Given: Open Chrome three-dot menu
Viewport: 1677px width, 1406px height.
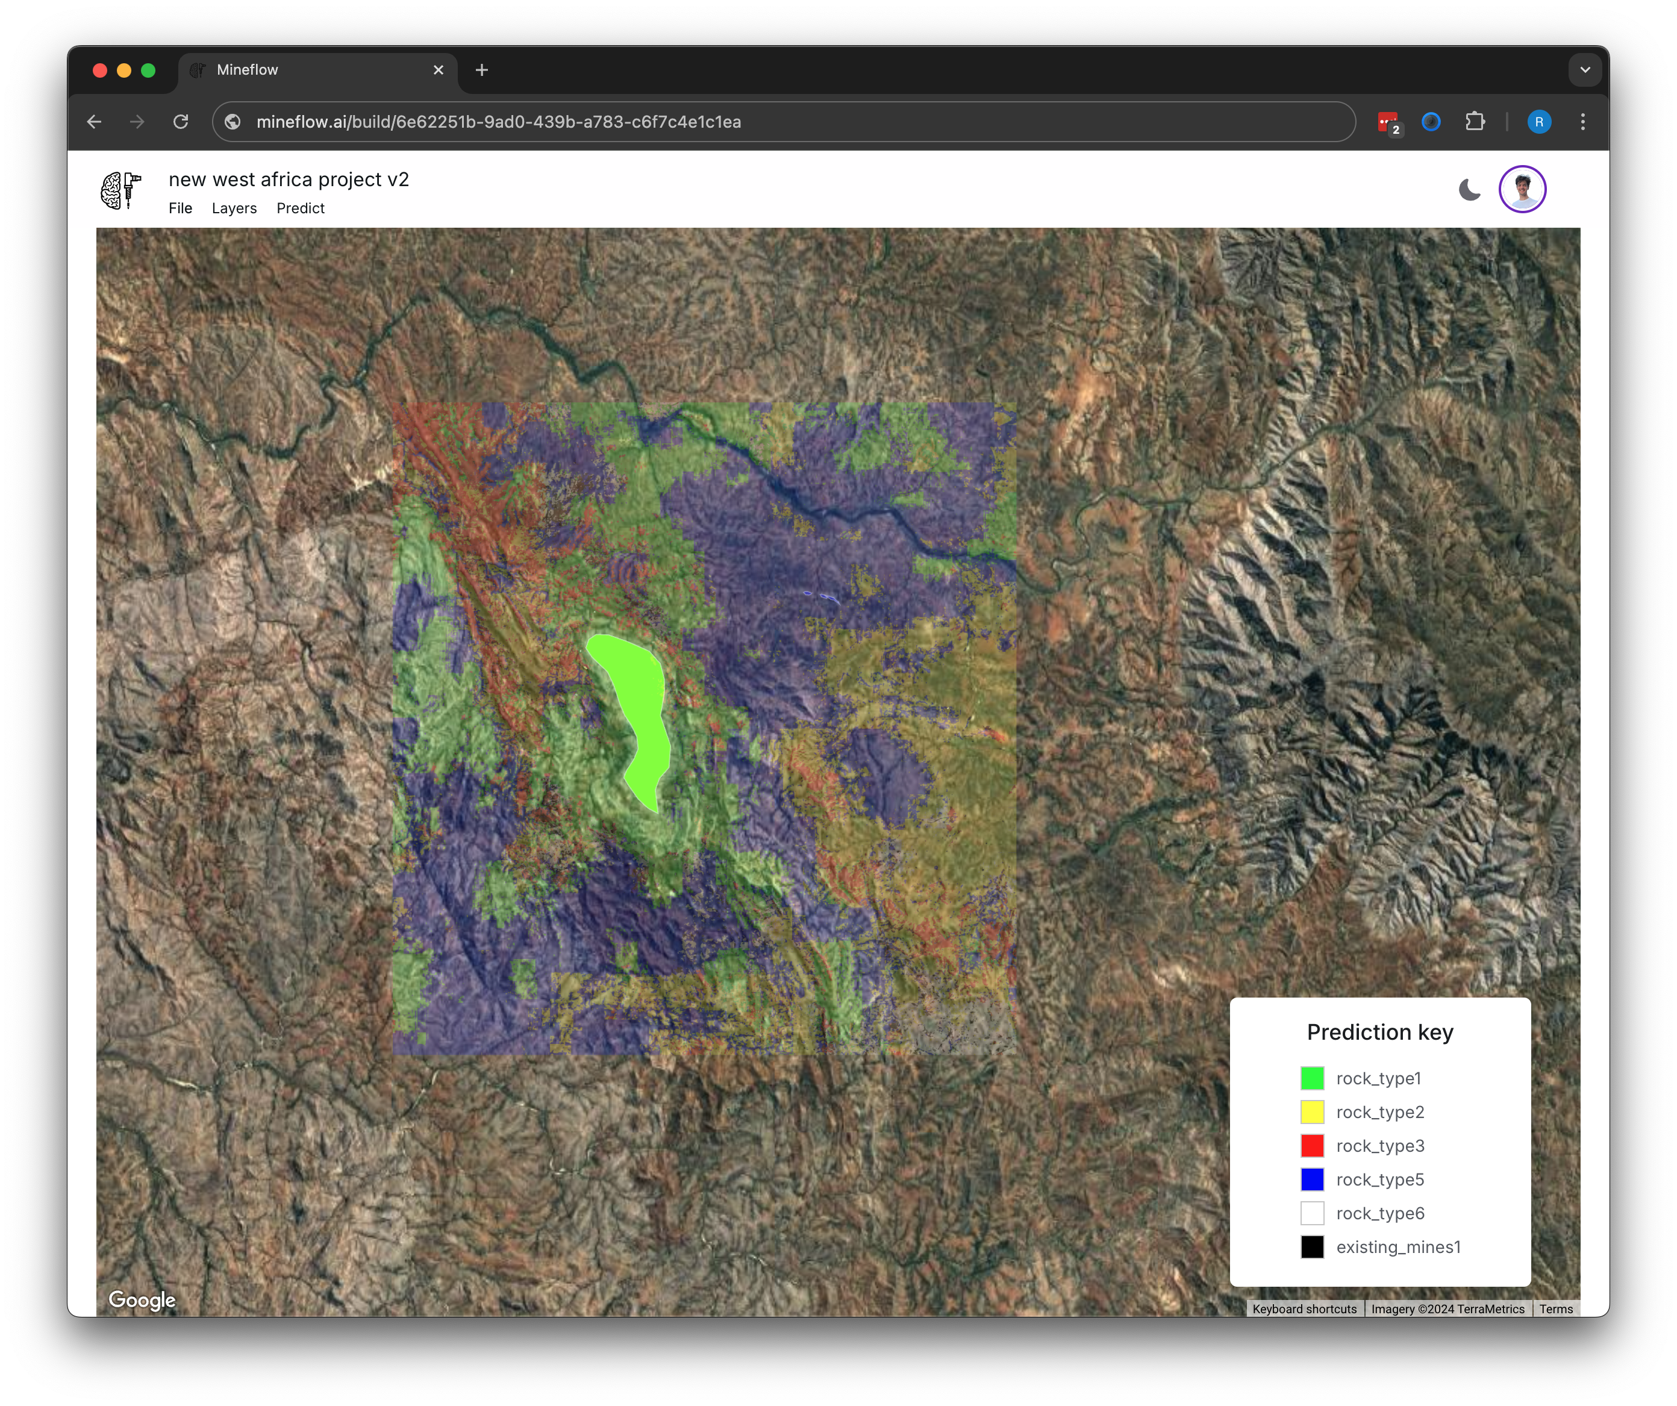Looking at the screenshot, I should tap(1583, 121).
